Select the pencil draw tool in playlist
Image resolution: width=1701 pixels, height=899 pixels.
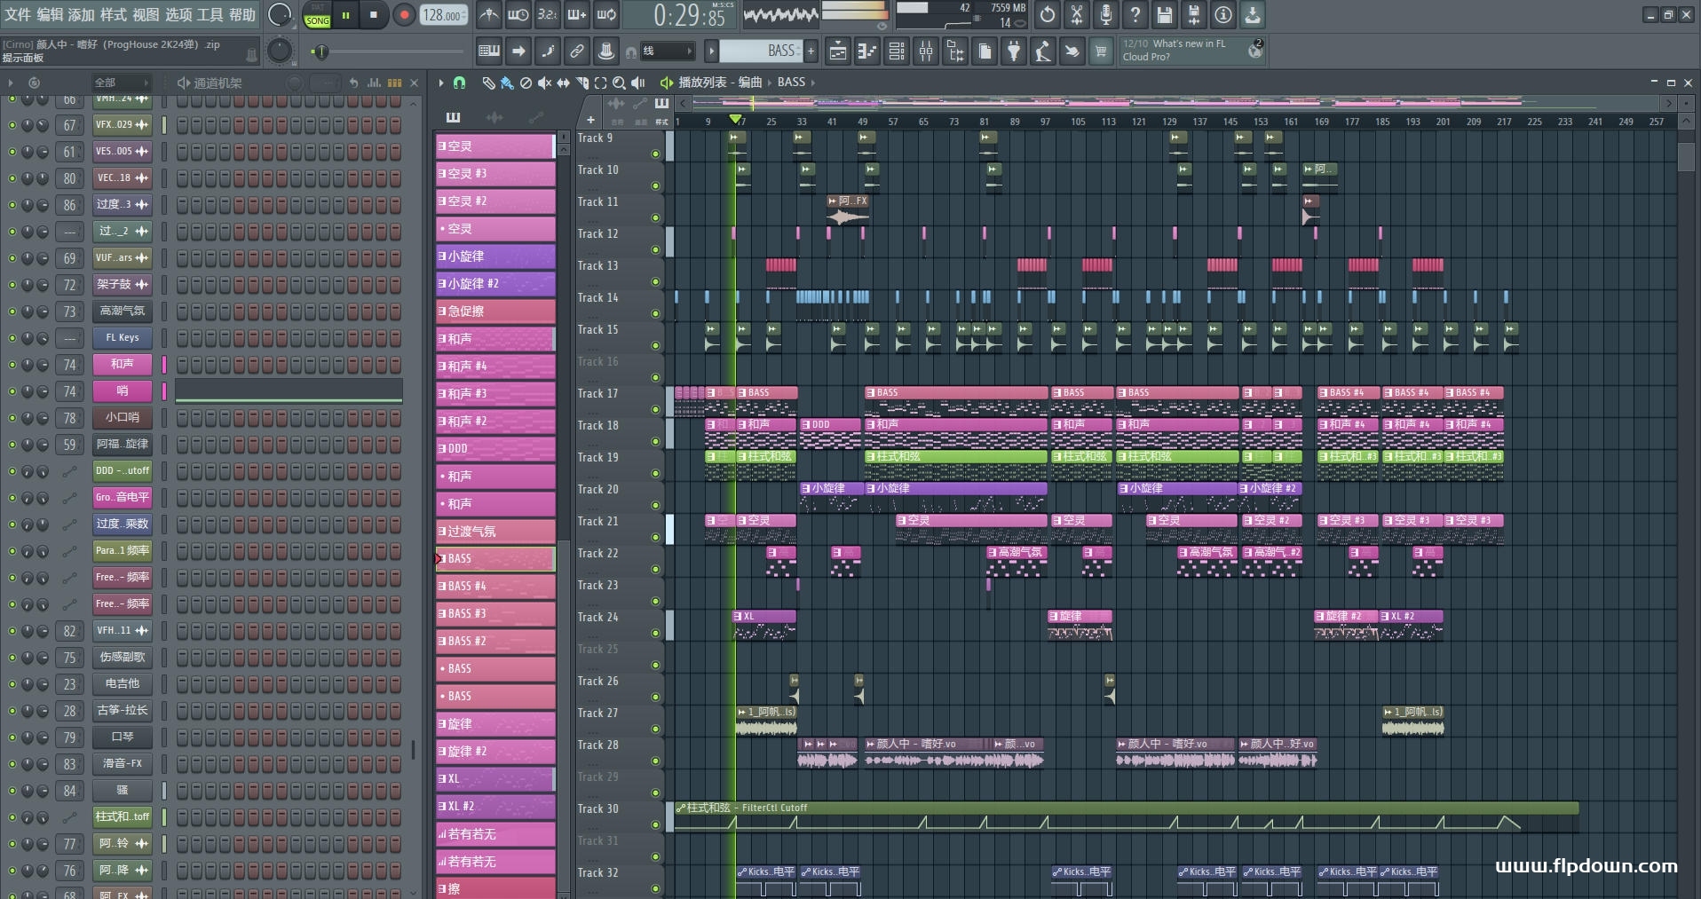[488, 83]
